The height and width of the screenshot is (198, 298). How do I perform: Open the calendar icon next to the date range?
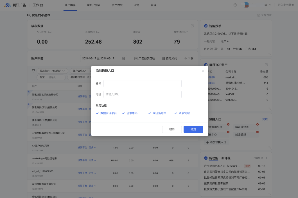(123, 58)
